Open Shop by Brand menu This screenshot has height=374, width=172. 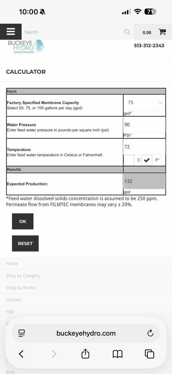click(20, 288)
